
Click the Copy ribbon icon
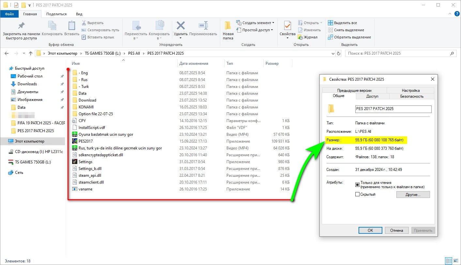point(52,26)
